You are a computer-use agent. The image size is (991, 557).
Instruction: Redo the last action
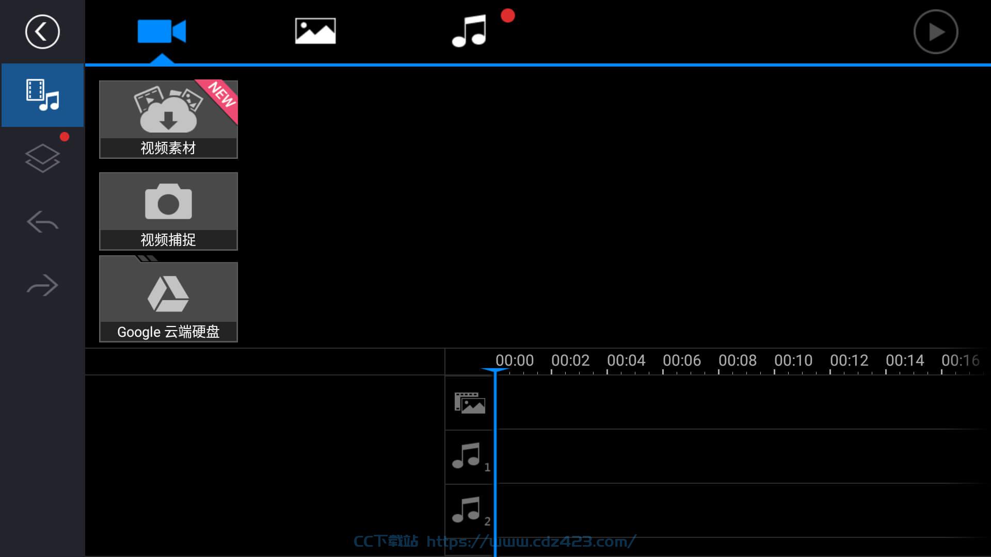[42, 285]
